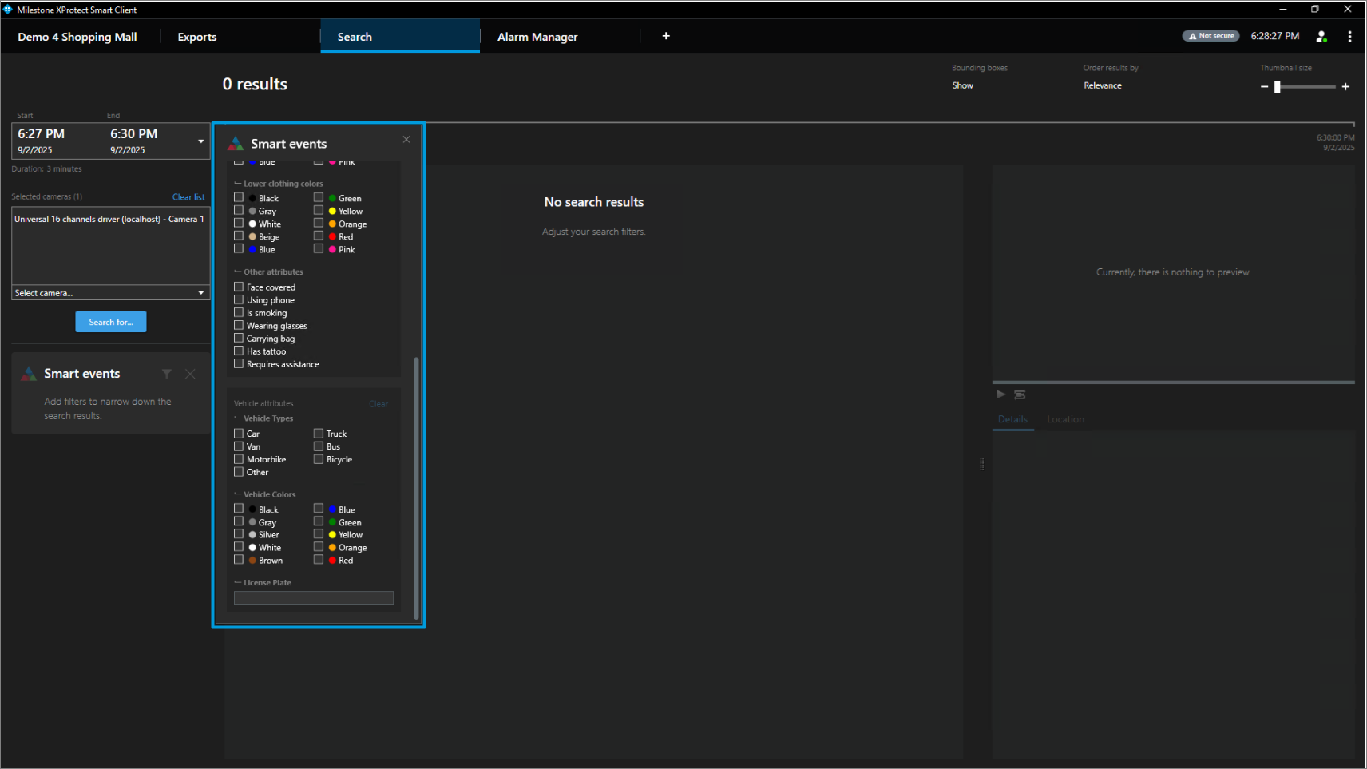Click the Search for... button

[111, 322]
